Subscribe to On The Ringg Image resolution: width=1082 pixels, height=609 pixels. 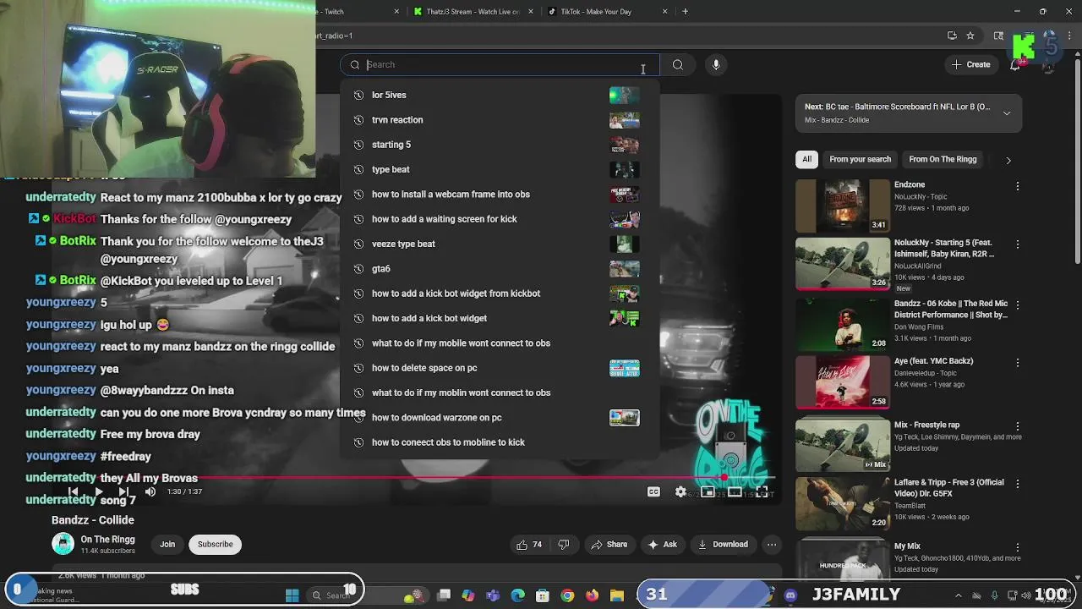(x=215, y=544)
